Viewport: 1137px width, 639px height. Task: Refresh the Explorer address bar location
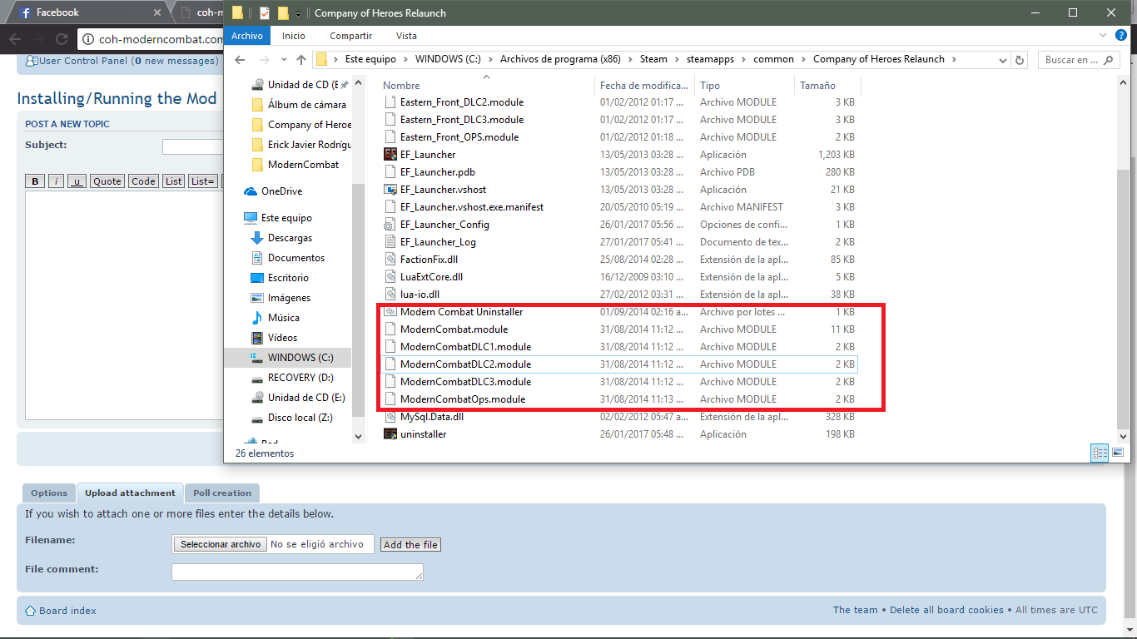click(1021, 60)
